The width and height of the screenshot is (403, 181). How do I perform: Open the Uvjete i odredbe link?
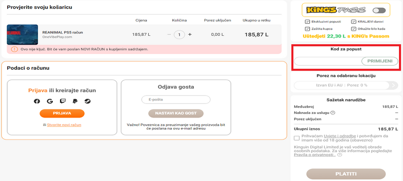pos(340,136)
